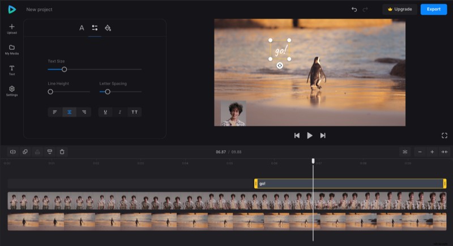Click the left trim handle of 'go!' clip
The width and height of the screenshot is (453, 246).
point(256,184)
